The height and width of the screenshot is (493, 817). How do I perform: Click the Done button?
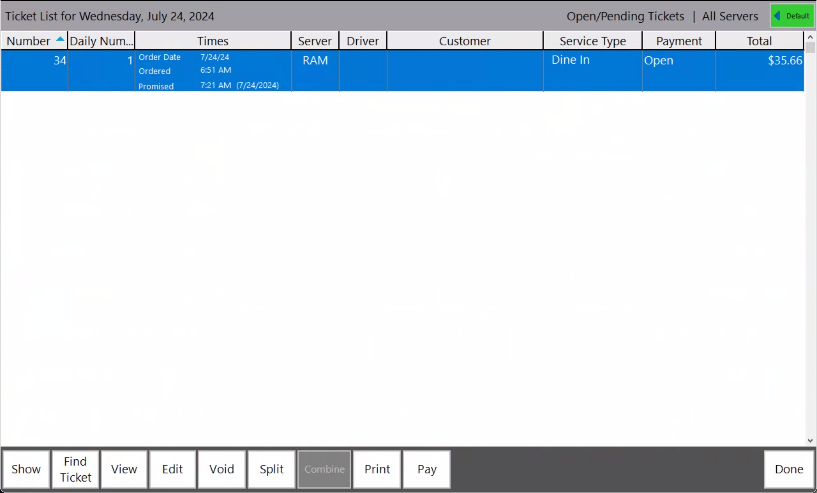790,469
